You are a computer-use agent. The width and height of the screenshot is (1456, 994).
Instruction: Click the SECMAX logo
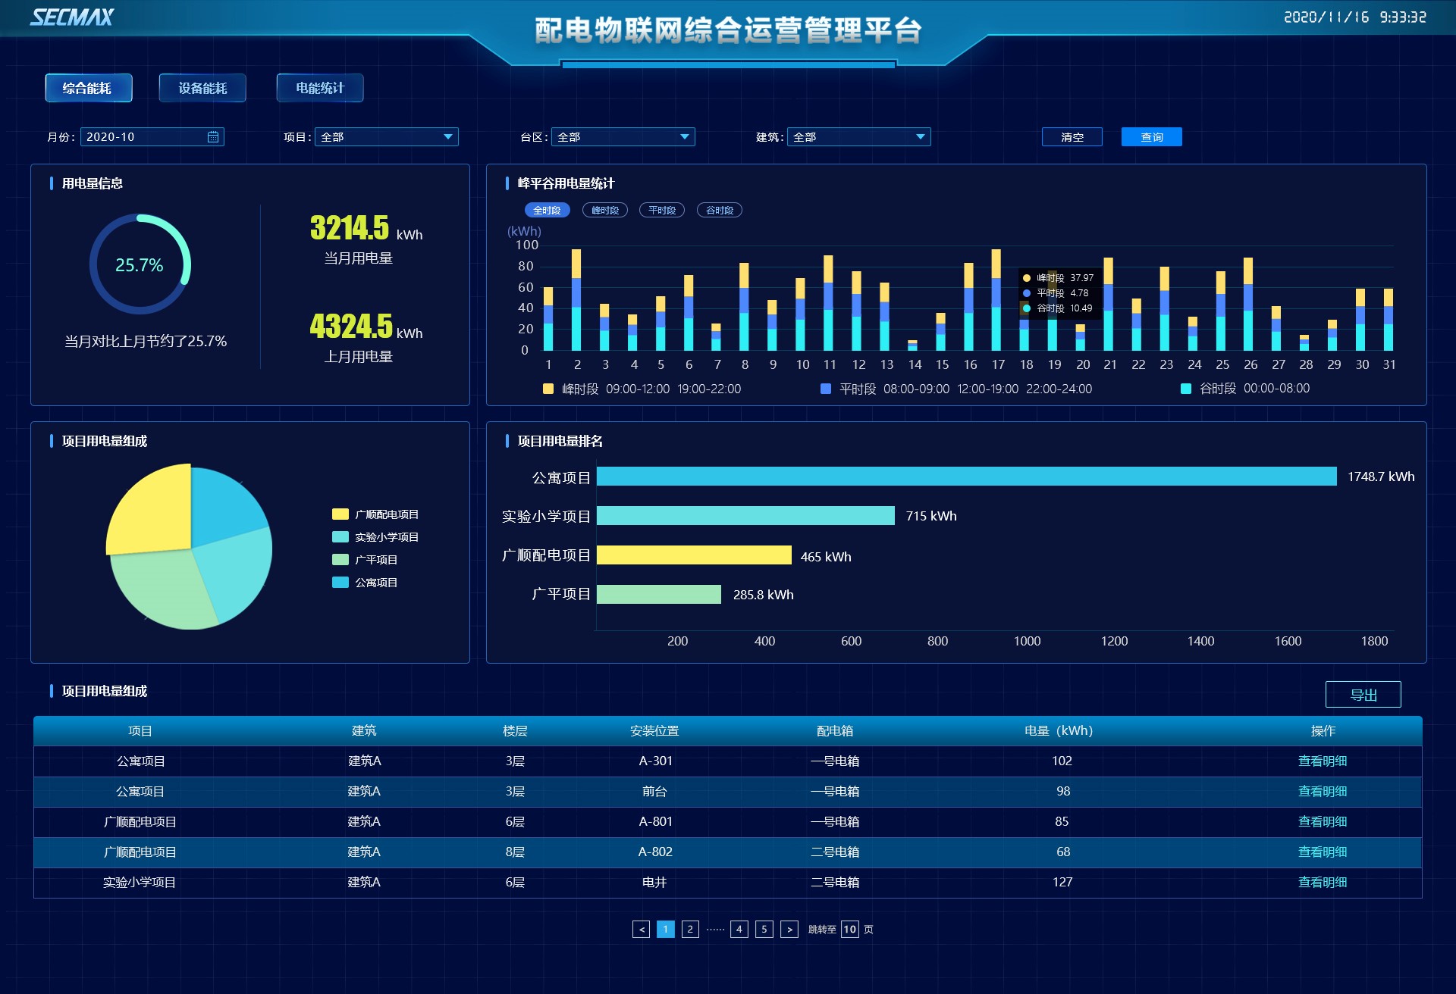click(72, 17)
